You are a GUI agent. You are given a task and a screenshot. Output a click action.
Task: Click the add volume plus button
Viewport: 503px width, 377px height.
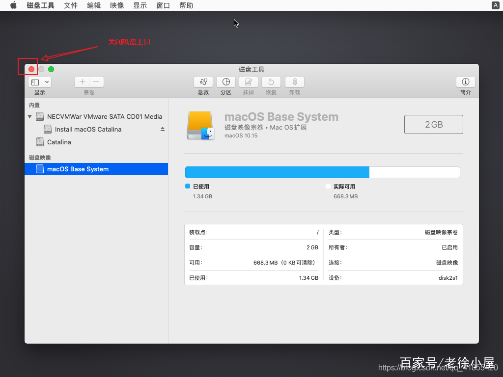82,82
